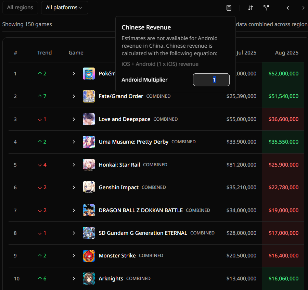Click the Fate/Grand Order game icon
The image size is (308, 290).
(x=89, y=96)
